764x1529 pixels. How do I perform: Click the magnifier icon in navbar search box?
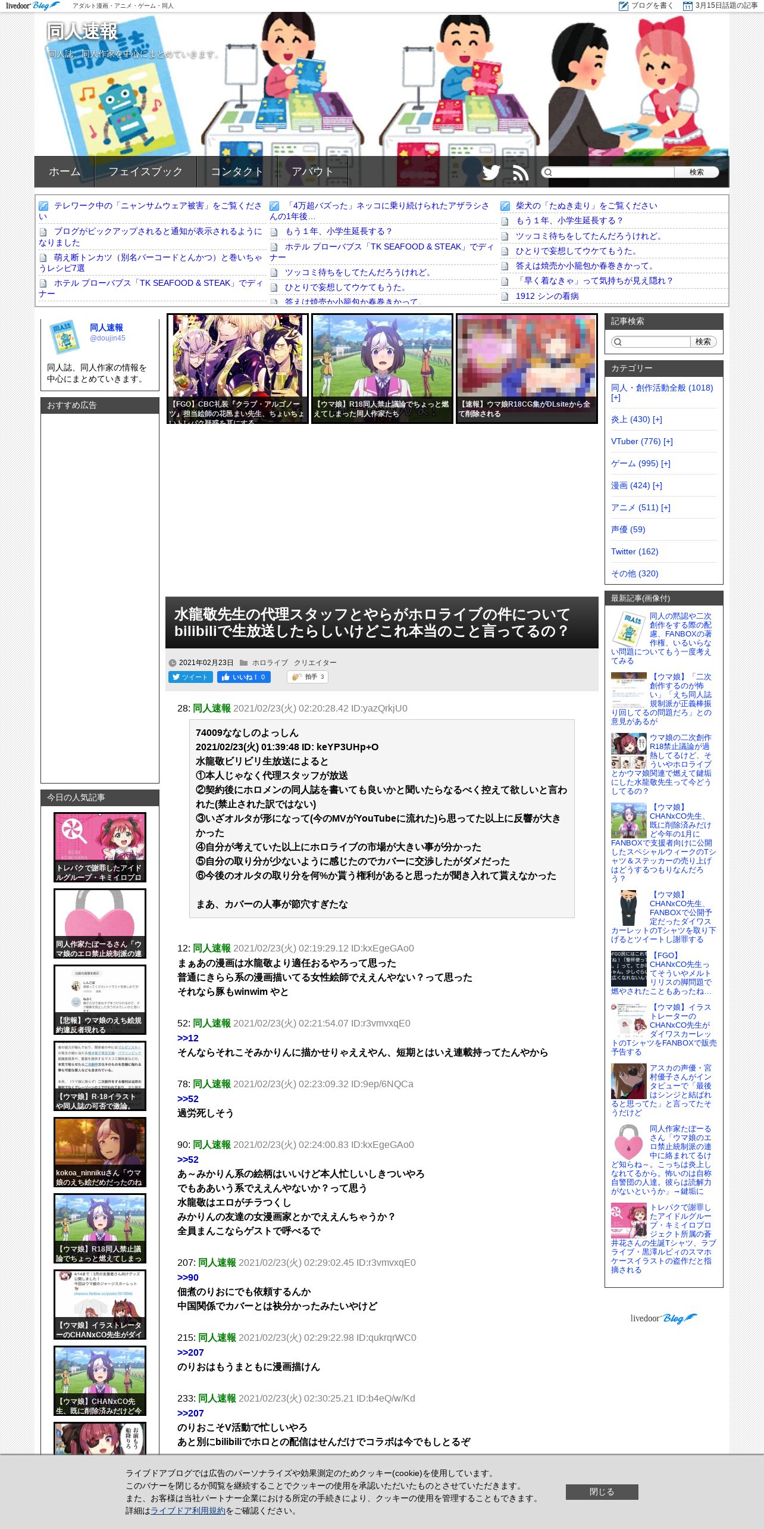[548, 172]
